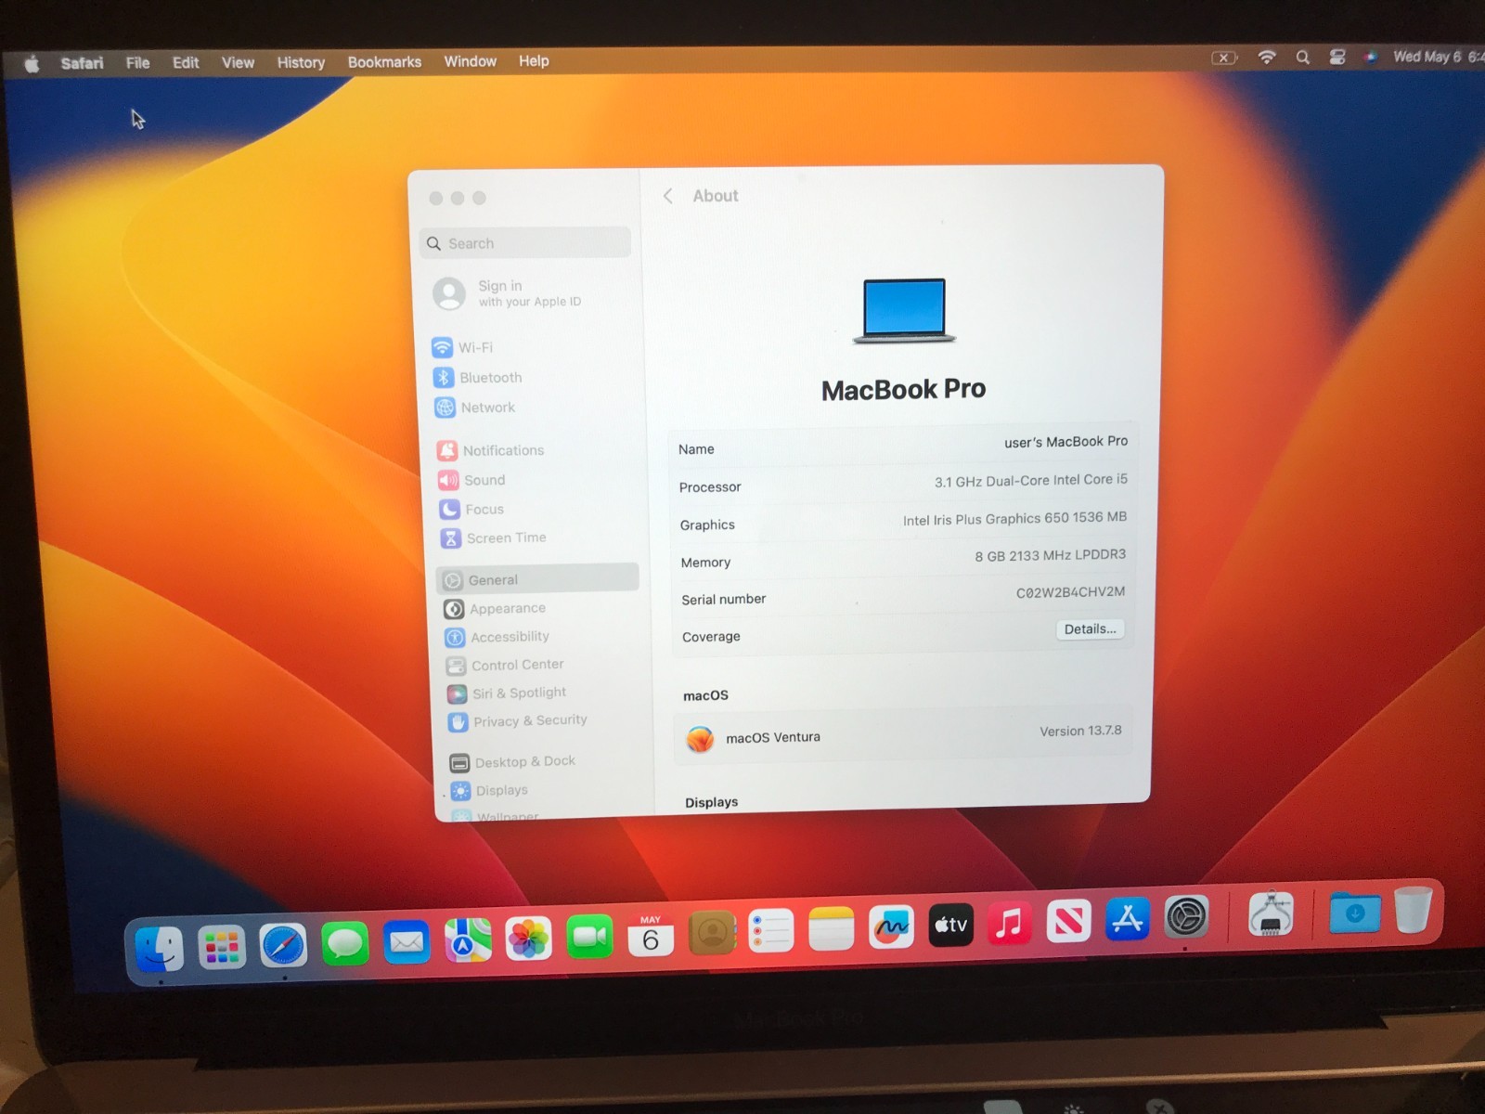Open the Bookmarks menu
This screenshot has height=1114, width=1485.
[x=384, y=62]
